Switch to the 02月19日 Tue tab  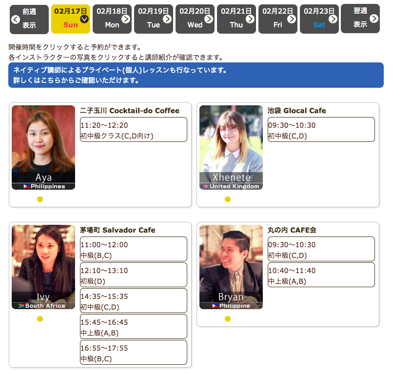point(153,19)
